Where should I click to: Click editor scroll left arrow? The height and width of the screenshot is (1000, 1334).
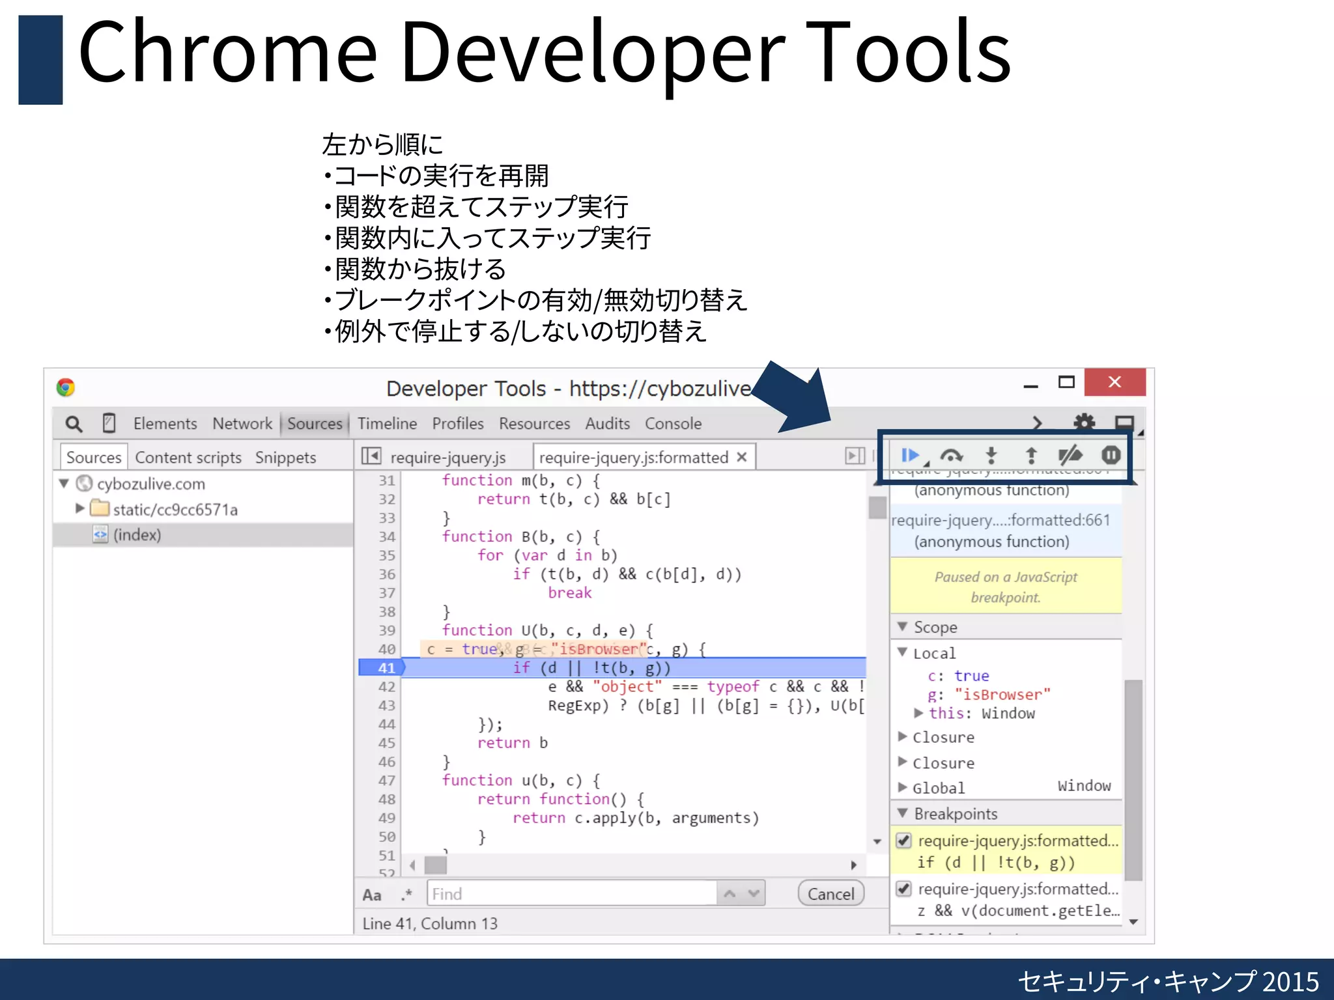click(x=412, y=865)
